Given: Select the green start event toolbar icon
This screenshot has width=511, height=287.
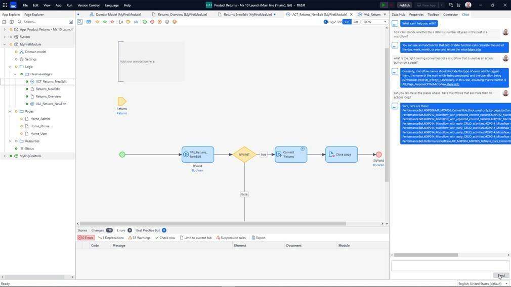Looking at the screenshot, I should coord(145,22).
